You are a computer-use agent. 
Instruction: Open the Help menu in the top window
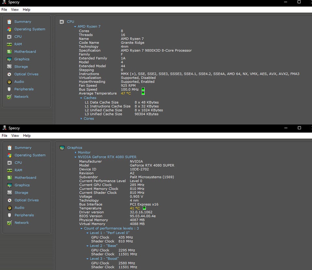(x=26, y=9)
